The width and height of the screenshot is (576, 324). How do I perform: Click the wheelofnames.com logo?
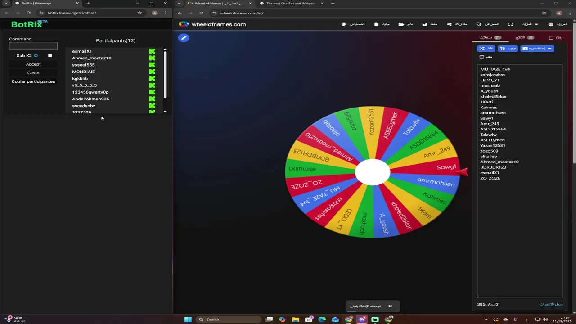tap(212, 24)
